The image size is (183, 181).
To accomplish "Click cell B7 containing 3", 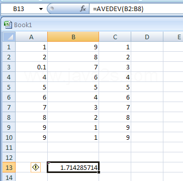I will [x=73, y=107].
